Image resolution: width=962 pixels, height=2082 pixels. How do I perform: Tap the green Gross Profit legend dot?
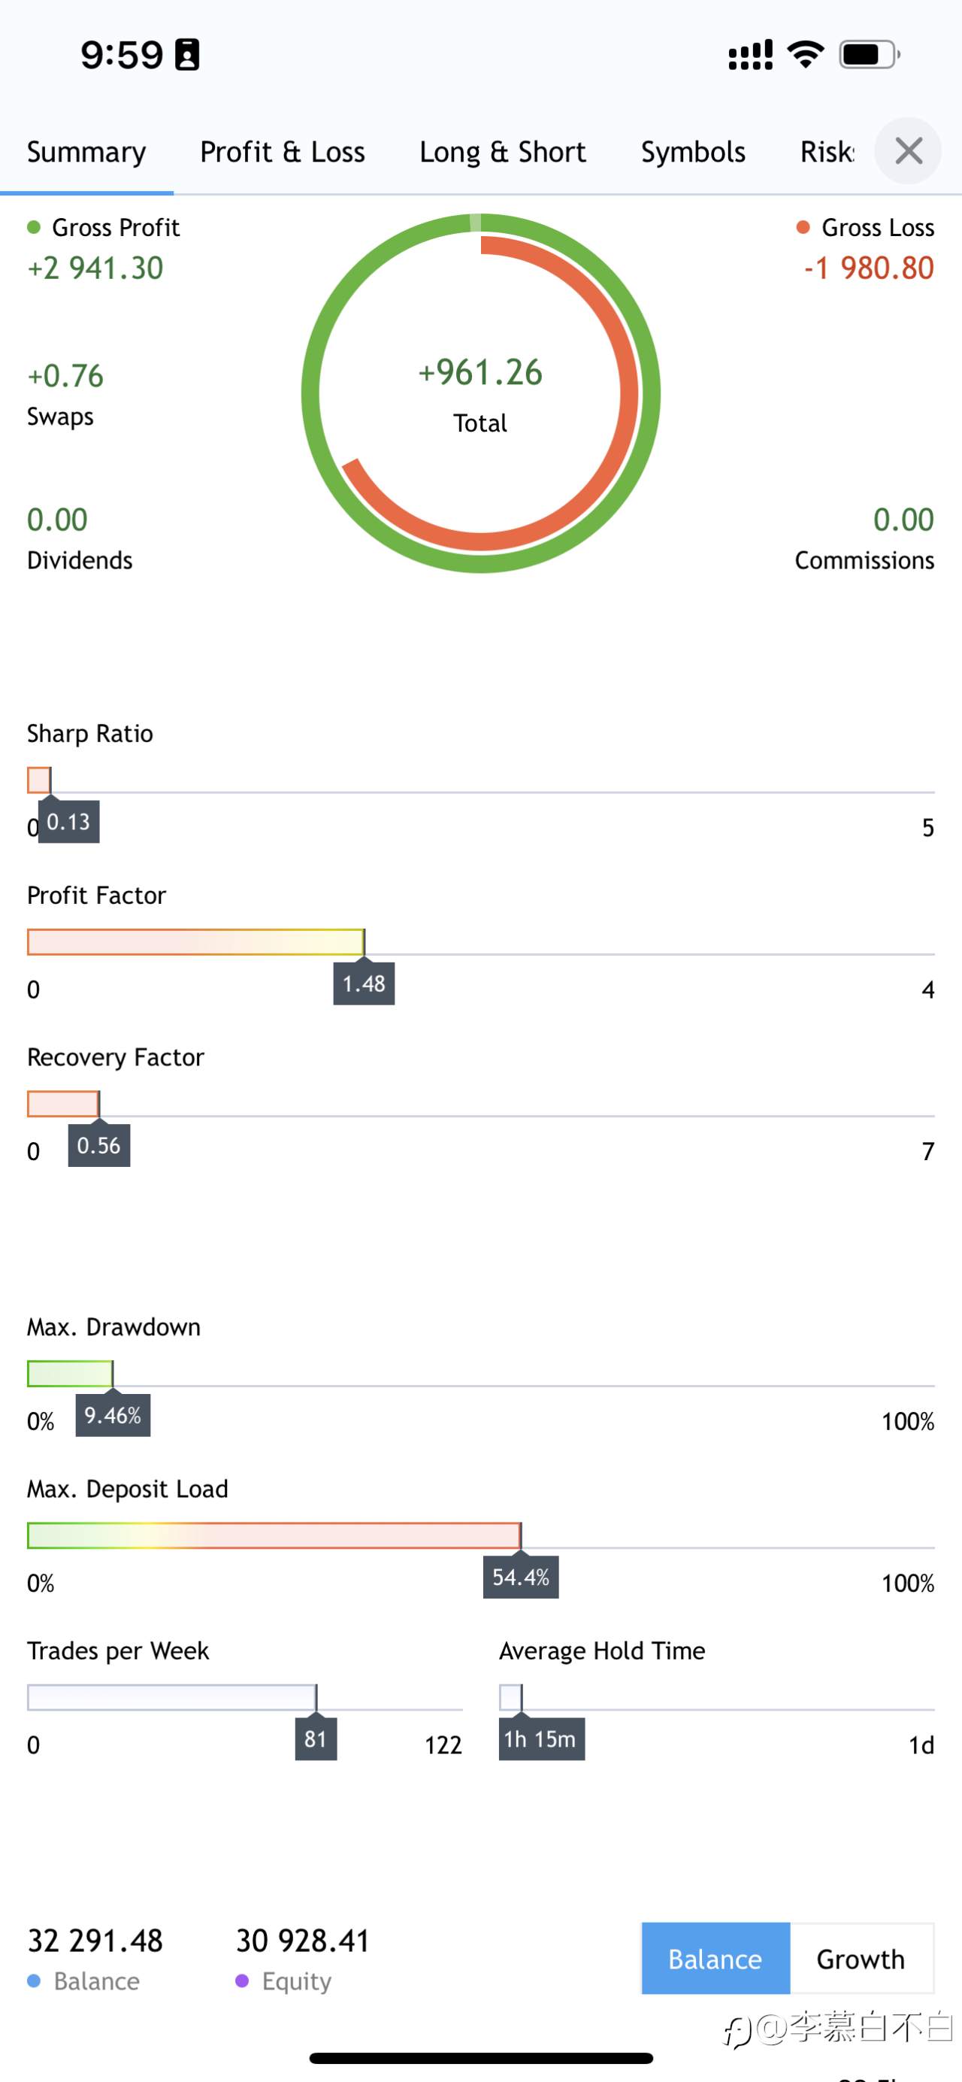tap(34, 227)
